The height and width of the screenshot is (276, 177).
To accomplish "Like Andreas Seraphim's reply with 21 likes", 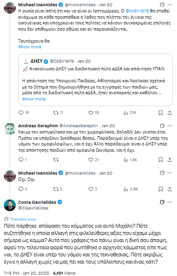I will coord(93,160).
